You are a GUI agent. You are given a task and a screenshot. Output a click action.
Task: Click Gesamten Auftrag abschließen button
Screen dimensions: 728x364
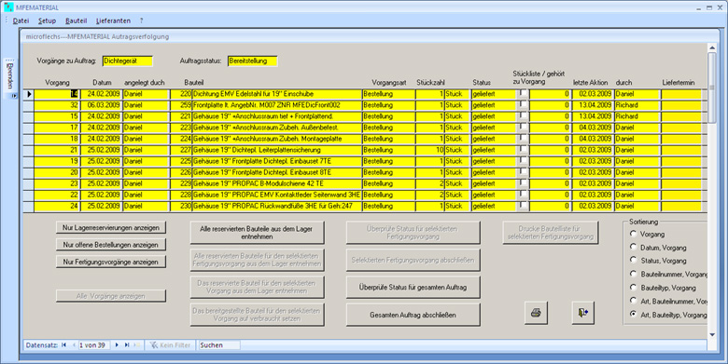click(413, 315)
